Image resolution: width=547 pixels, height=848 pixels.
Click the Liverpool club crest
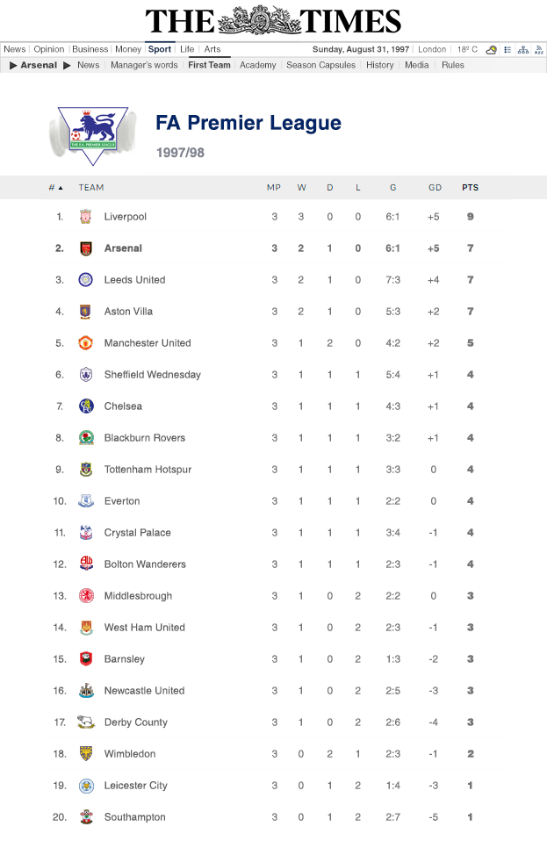pos(85,217)
